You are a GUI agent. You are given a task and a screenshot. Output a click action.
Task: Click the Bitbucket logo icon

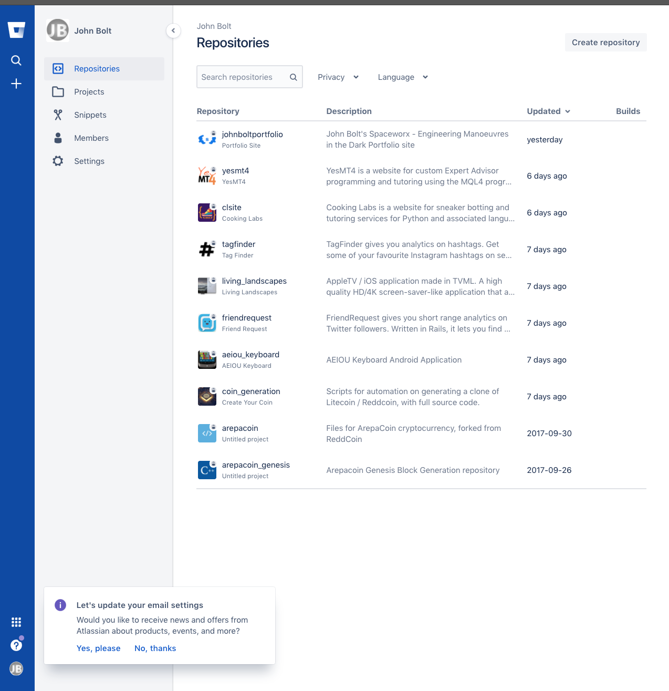(17, 30)
